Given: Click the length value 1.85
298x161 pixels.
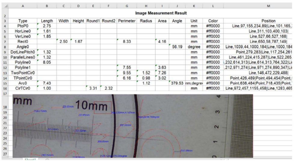Looking at the screenshot, I should [x=47, y=36].
